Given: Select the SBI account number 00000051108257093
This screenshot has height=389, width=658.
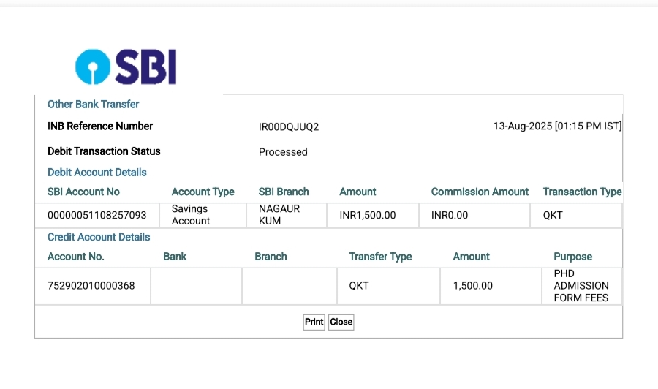Looking at the screenshot, I should pos(97,216).
